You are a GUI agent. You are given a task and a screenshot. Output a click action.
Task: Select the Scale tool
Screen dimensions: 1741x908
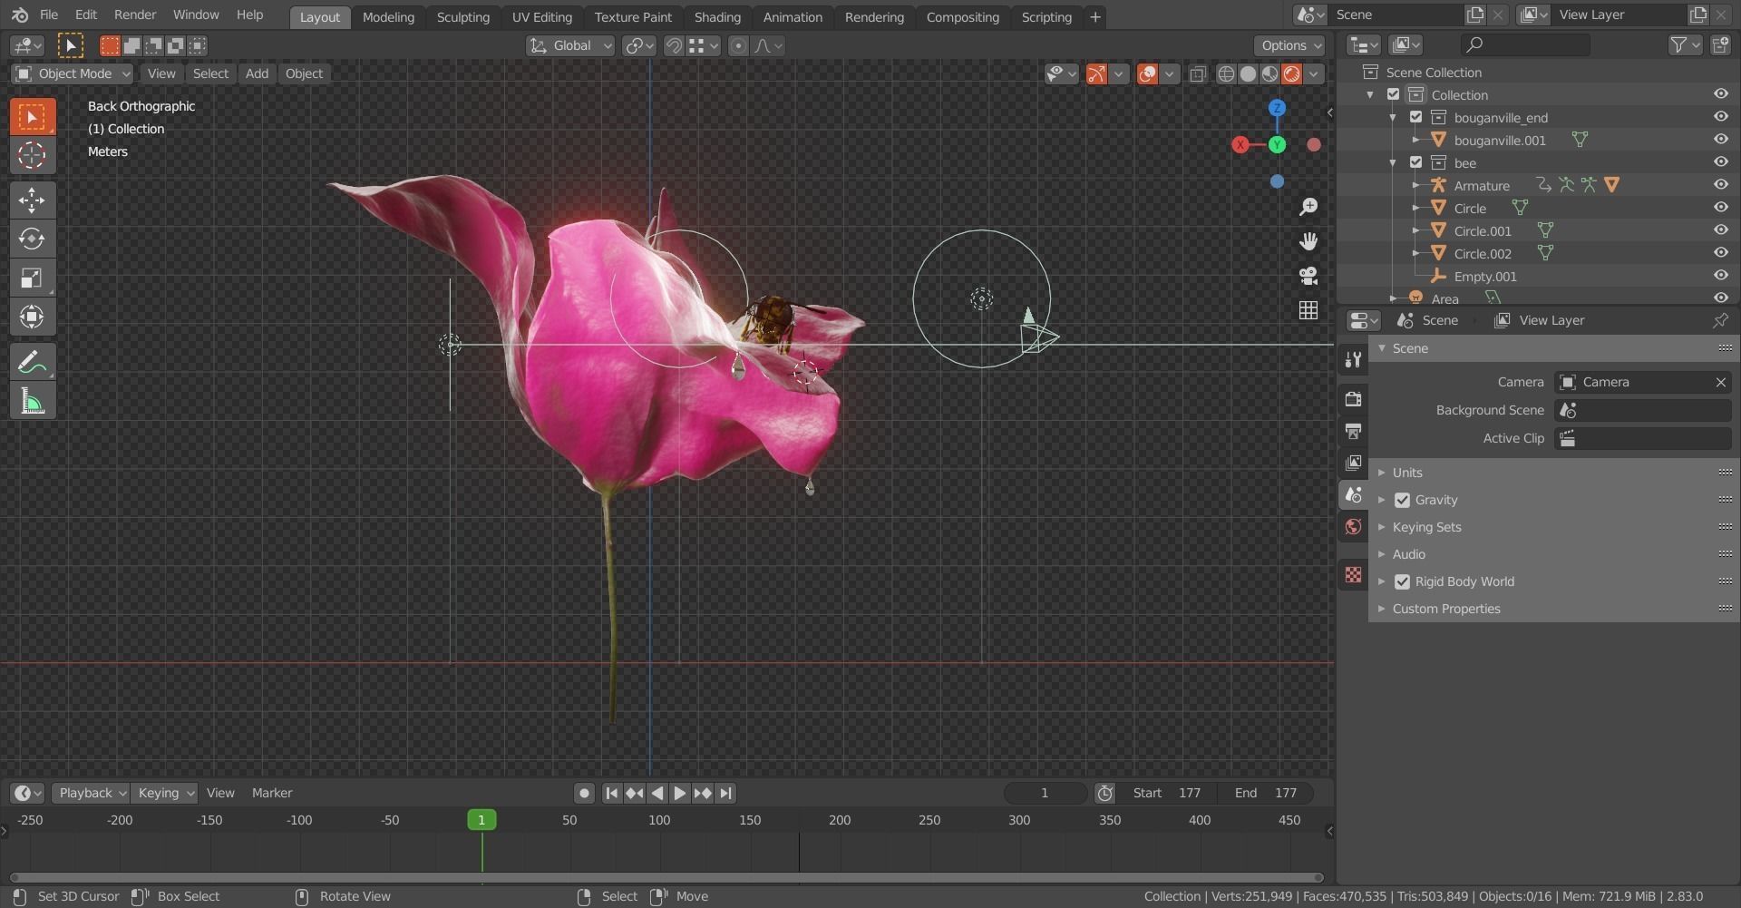[33, 278]
